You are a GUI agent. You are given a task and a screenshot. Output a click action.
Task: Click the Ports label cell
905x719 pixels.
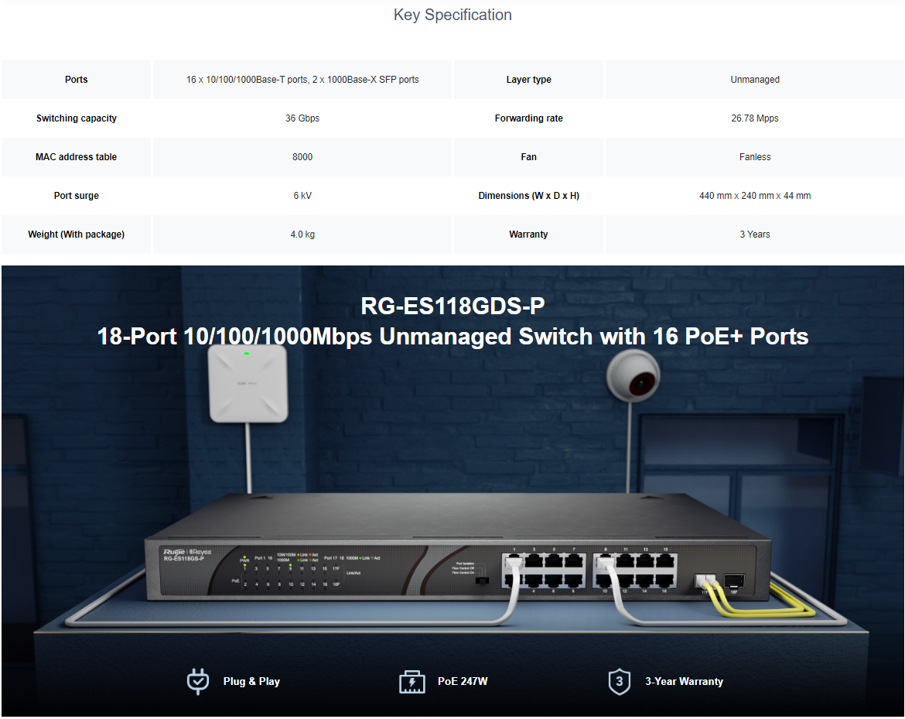(76, 80)
